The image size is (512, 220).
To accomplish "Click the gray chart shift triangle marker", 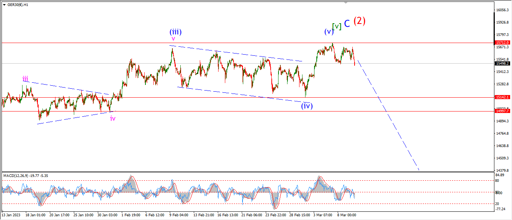I will pyautogui.click(x=346, y=3).
